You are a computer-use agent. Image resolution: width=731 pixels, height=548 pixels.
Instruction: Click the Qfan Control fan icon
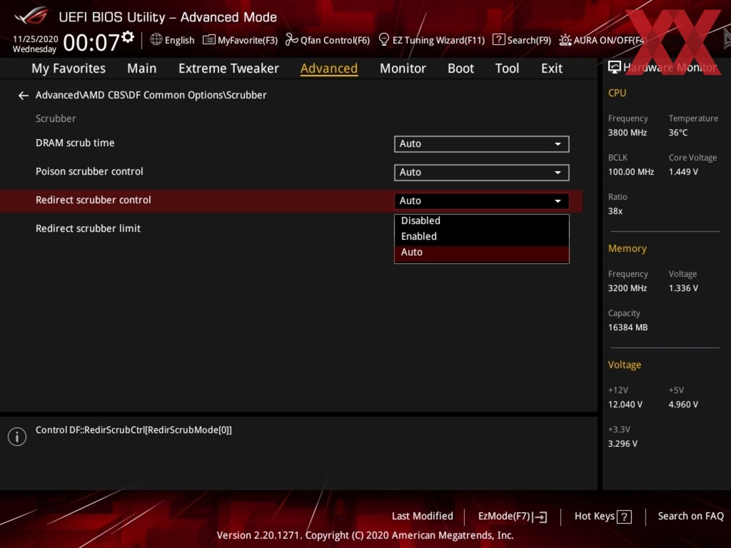point(291,39)
